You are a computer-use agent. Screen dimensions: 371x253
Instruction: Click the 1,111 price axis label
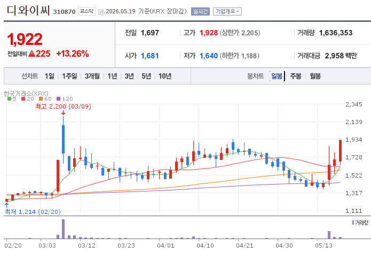click(354, 211)
